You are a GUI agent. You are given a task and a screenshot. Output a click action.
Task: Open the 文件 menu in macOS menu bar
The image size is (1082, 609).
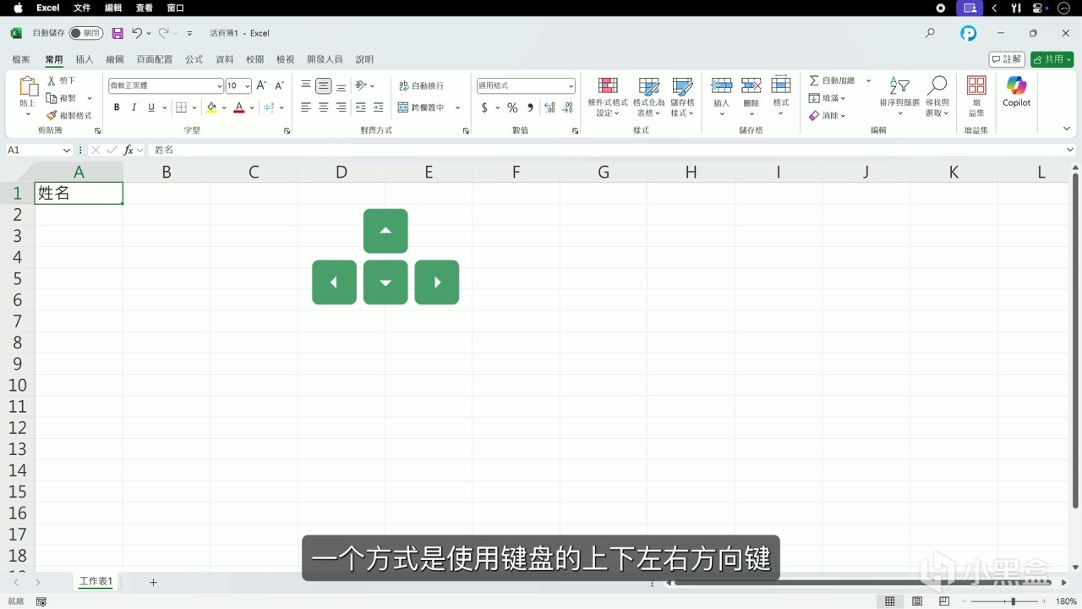click(82, 8)
